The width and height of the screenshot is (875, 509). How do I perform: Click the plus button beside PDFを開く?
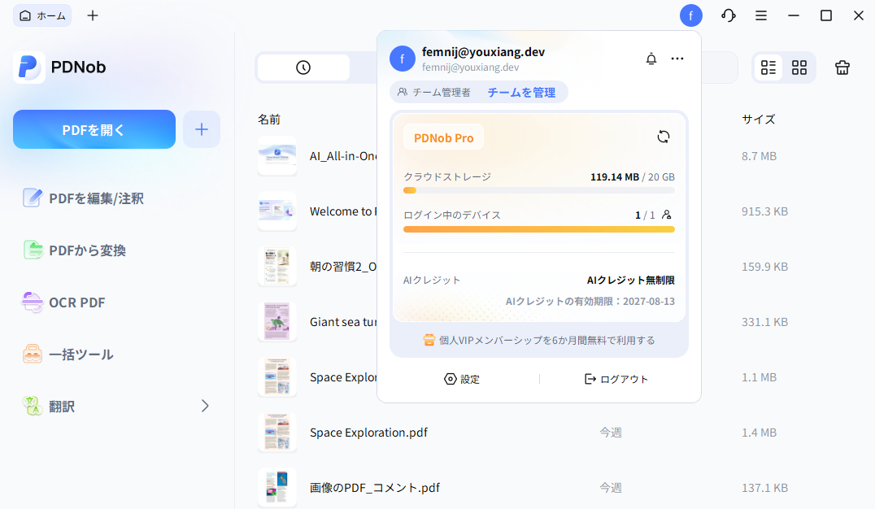(202, 129)
